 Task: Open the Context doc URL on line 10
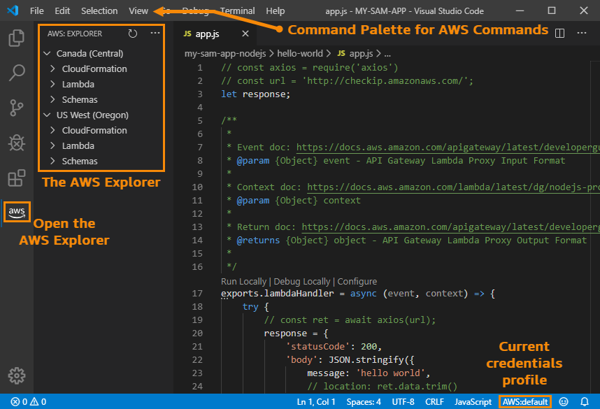[453, 187]
